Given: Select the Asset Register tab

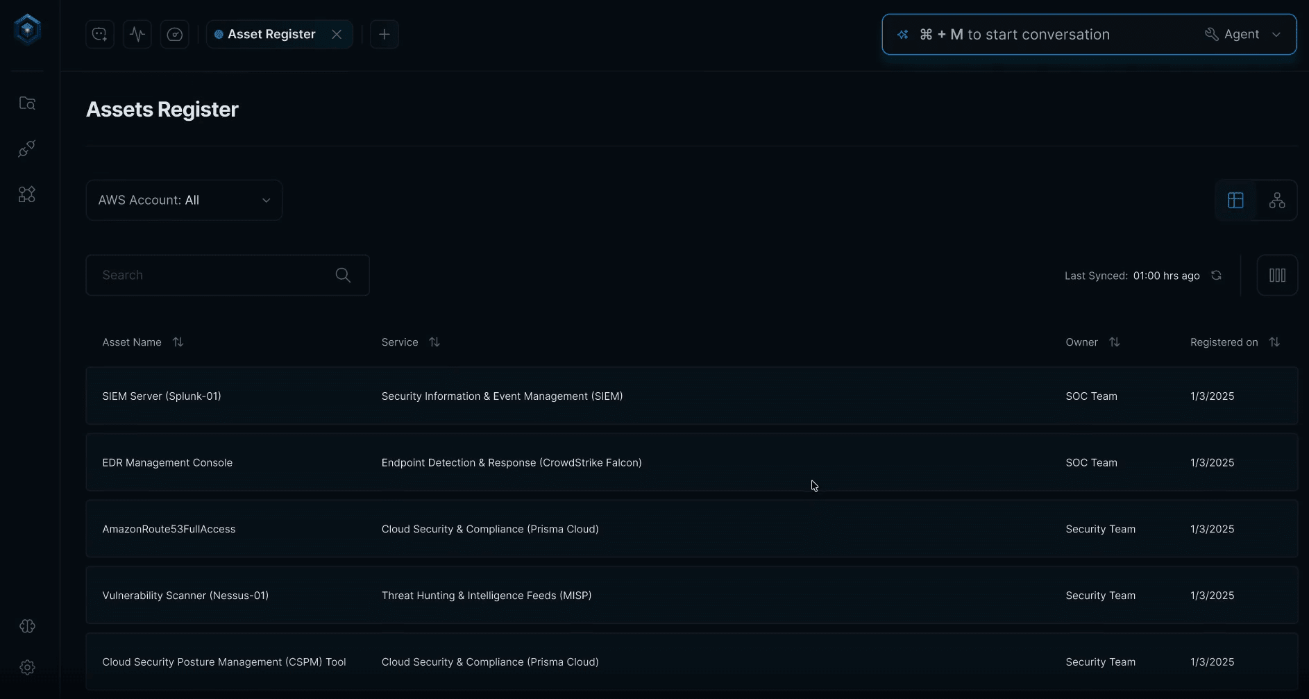Looking at the screenshot, I should coord(271,35).
